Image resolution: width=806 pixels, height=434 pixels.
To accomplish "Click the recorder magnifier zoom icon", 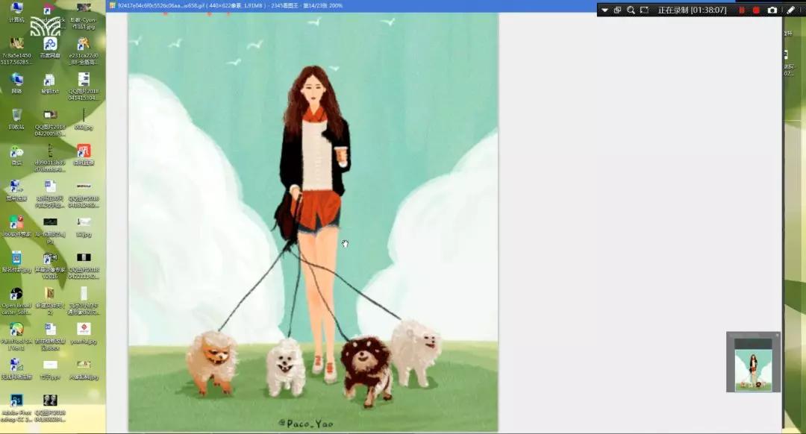I will (x=631, y=10).
